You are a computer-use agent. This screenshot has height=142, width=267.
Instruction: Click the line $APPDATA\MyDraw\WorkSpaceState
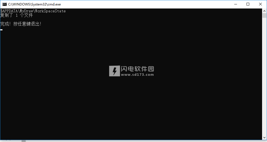[x=33, y=11]
